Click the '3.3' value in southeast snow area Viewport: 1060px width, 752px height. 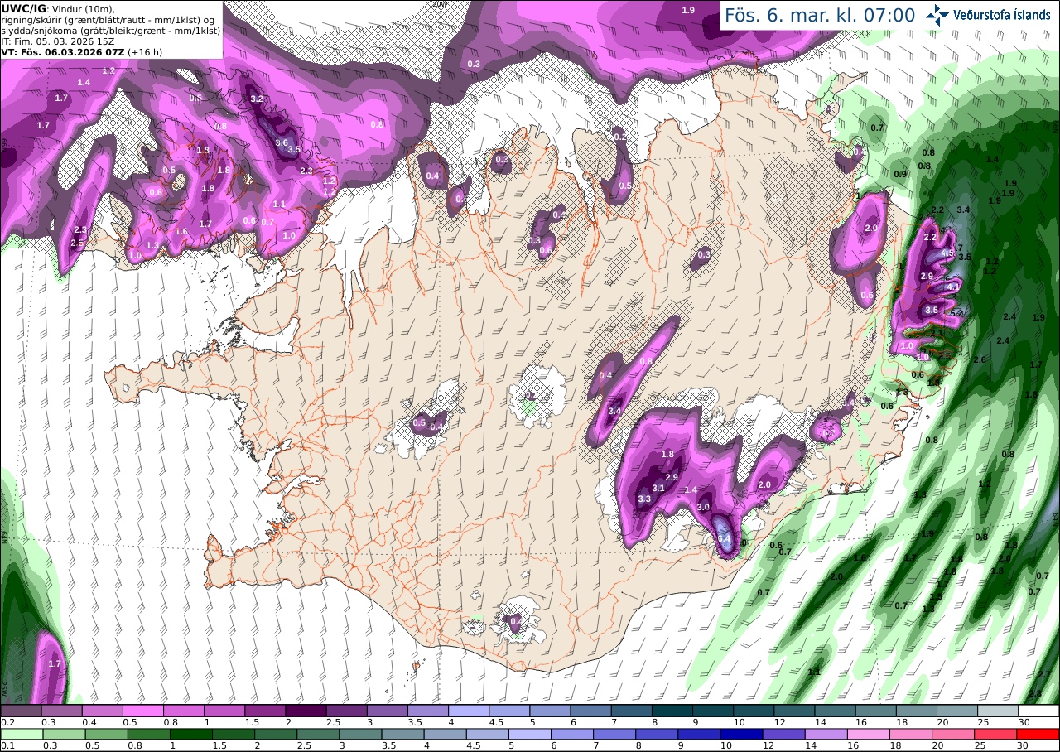(x=645, y=499)
